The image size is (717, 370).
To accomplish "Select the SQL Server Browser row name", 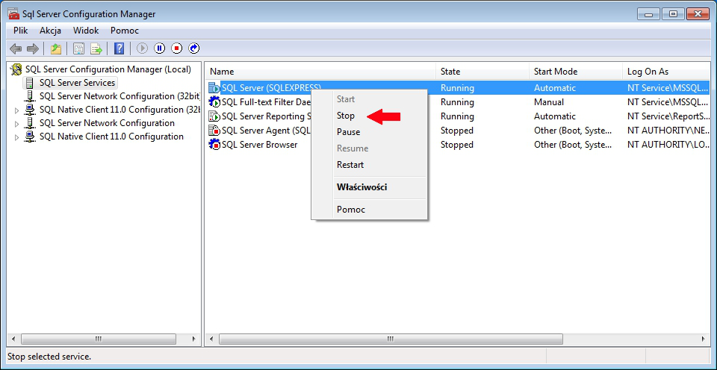I will [259, 145].
